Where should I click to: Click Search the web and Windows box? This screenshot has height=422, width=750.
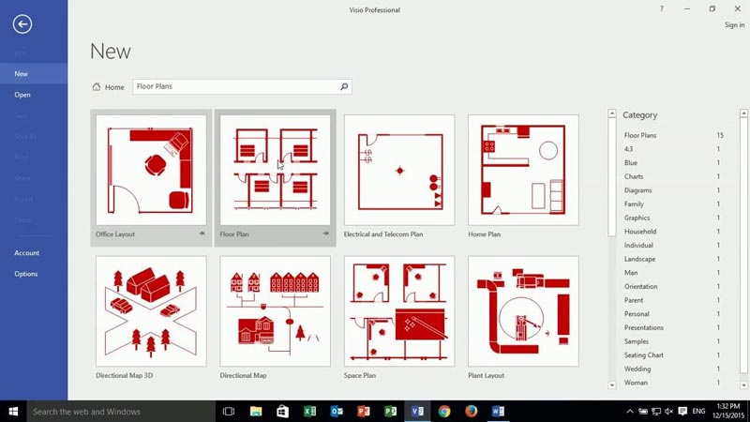click(121, 412)
